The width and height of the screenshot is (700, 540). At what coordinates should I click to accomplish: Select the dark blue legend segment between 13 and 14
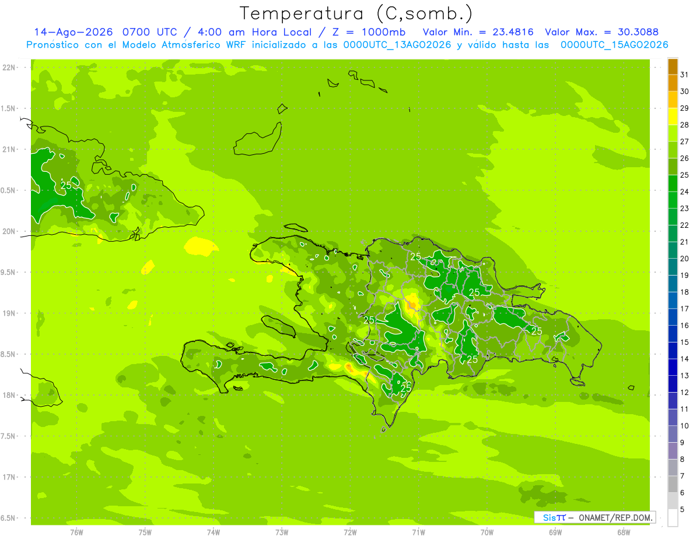tap(673, 368)
